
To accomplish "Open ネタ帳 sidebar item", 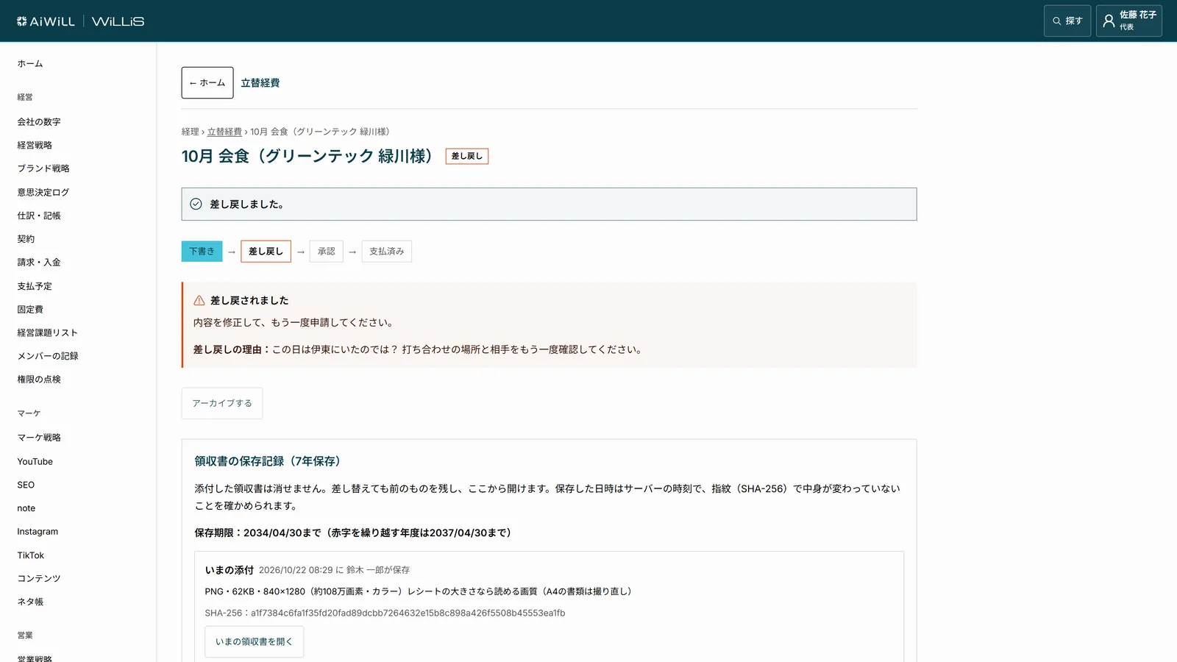I will [30, 602].
